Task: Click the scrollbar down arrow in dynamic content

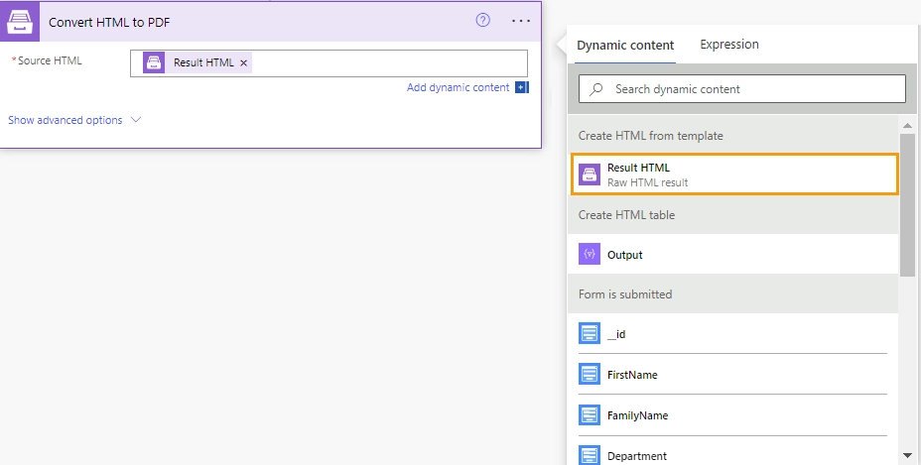Action: pyautogui.click(x=907, y=455)
